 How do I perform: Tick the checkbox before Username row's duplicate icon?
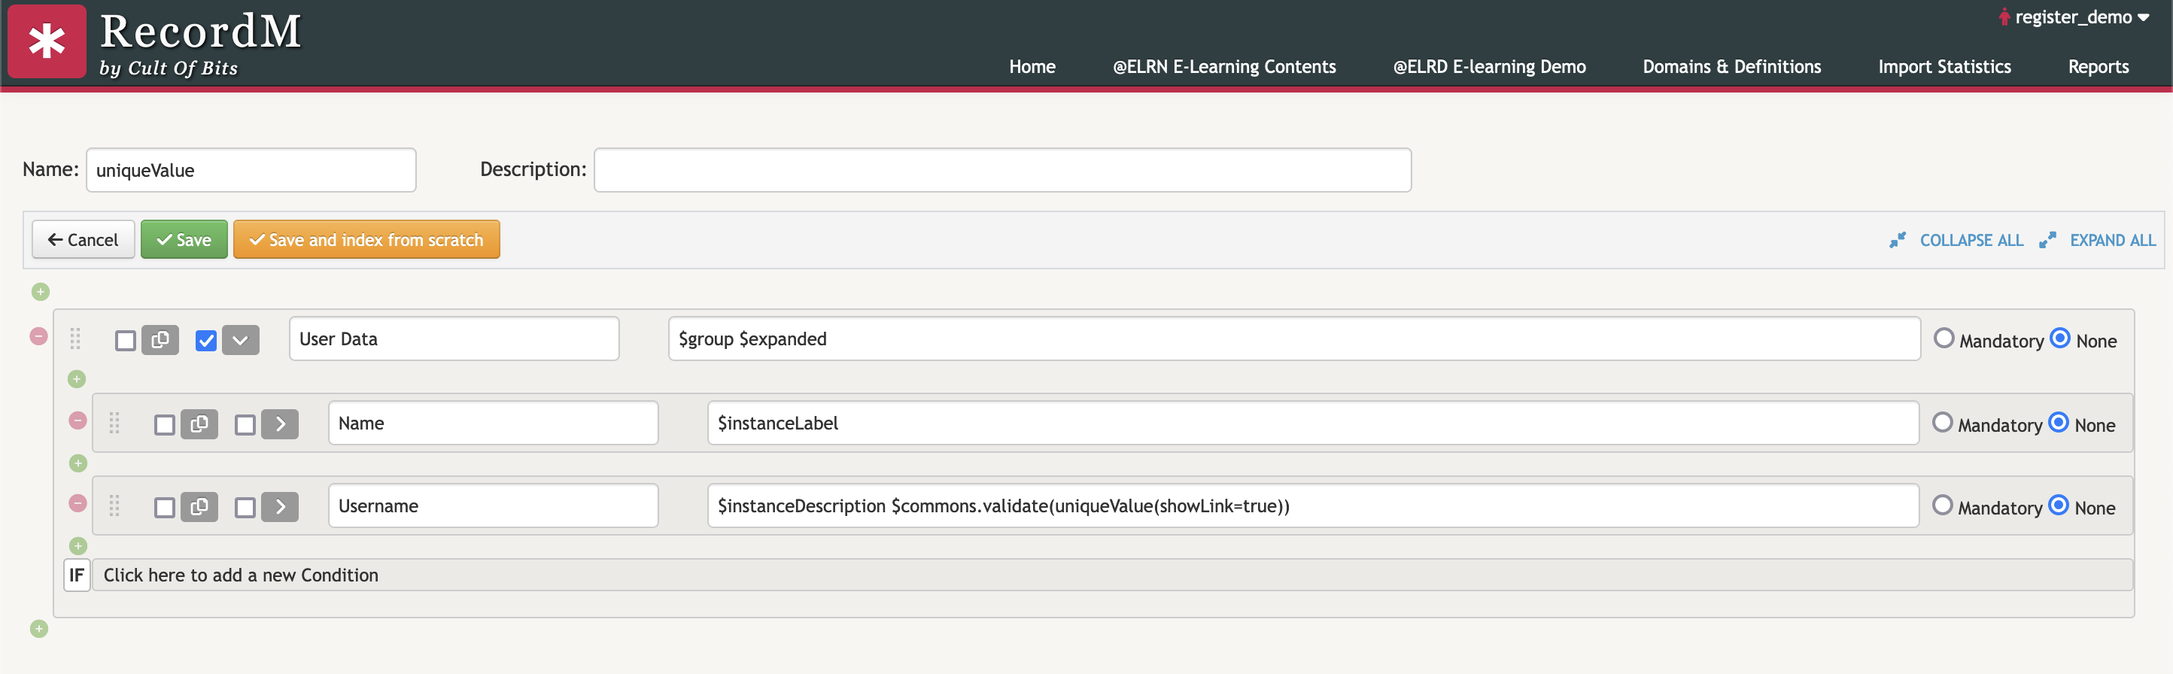pyautogui.click(x=165, y=507)
